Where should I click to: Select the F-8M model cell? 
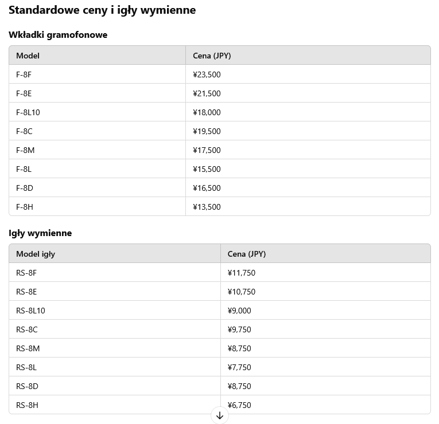pyautogui.click(x=25, y=150)
